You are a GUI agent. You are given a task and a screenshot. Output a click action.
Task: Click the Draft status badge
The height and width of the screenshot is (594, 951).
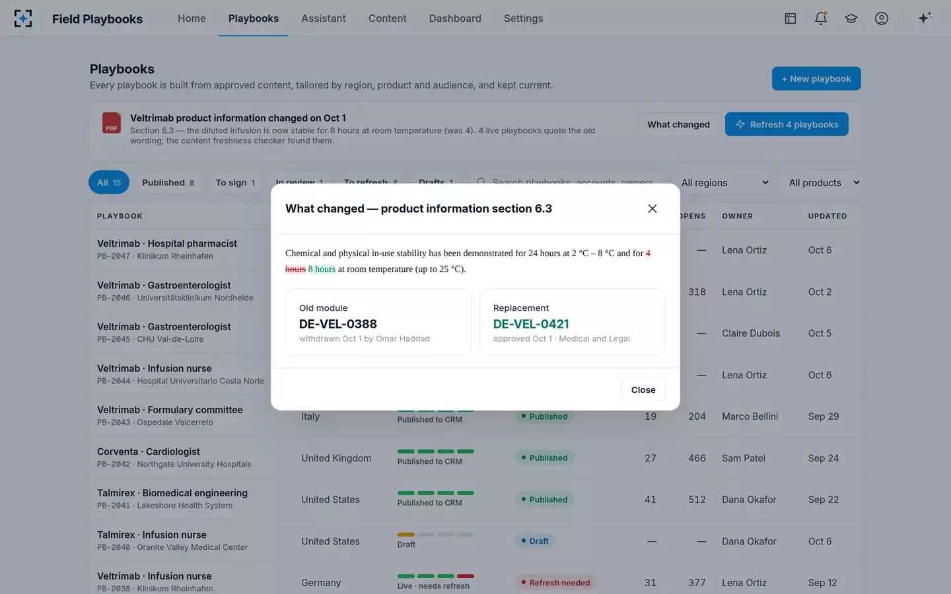535,541
